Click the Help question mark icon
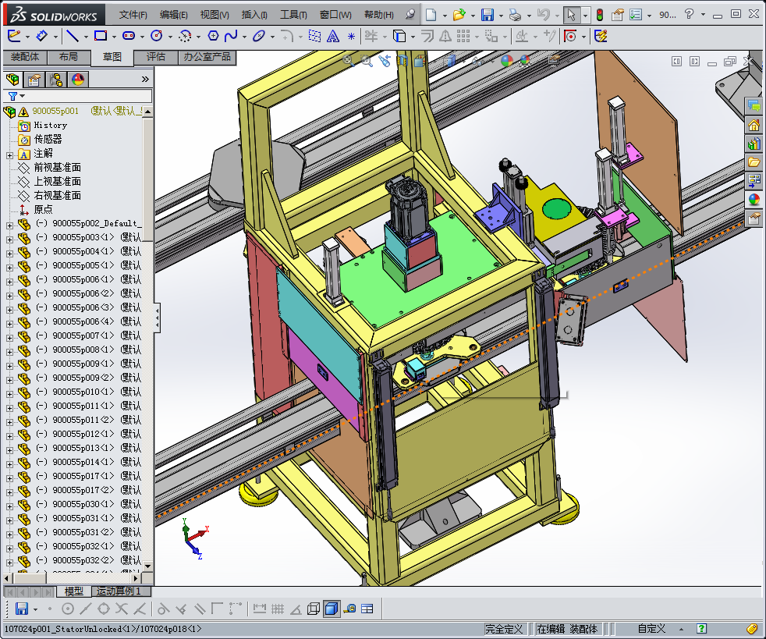This screenshot has height=639, width=766. pyautogui.click(x=689, y=14)
